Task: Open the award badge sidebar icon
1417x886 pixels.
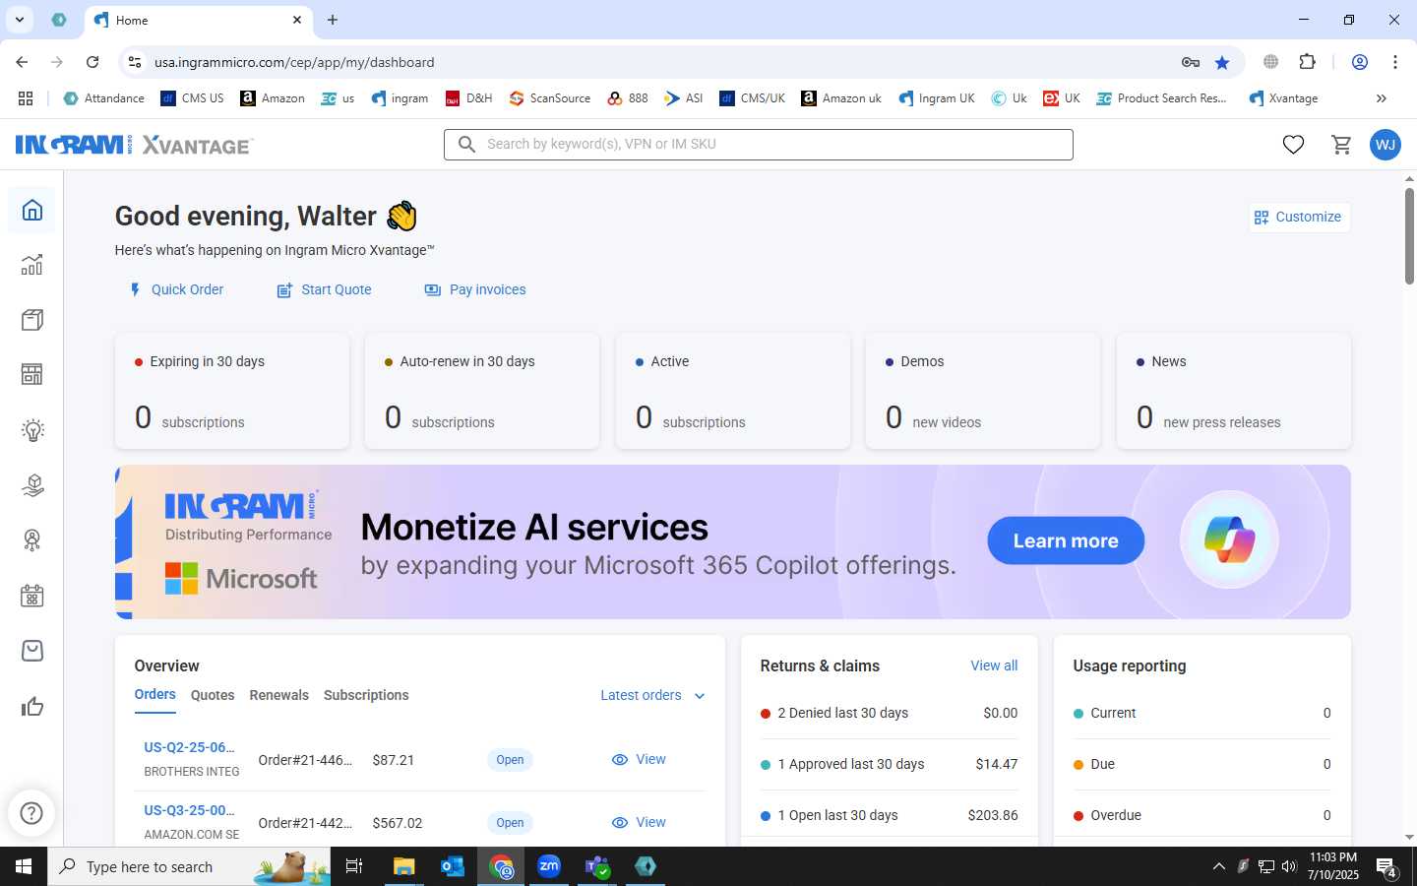Action: coord(32,540)
